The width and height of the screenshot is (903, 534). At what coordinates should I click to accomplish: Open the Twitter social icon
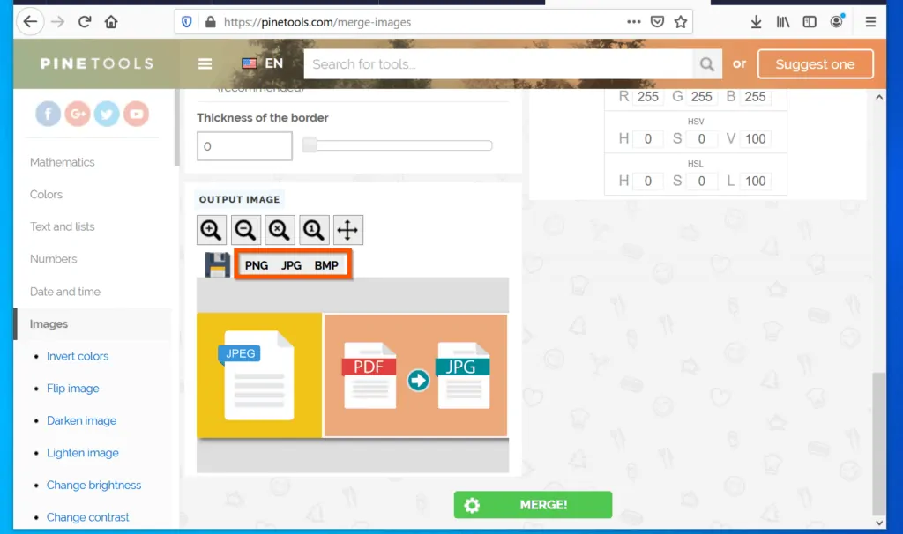point(107,114)
